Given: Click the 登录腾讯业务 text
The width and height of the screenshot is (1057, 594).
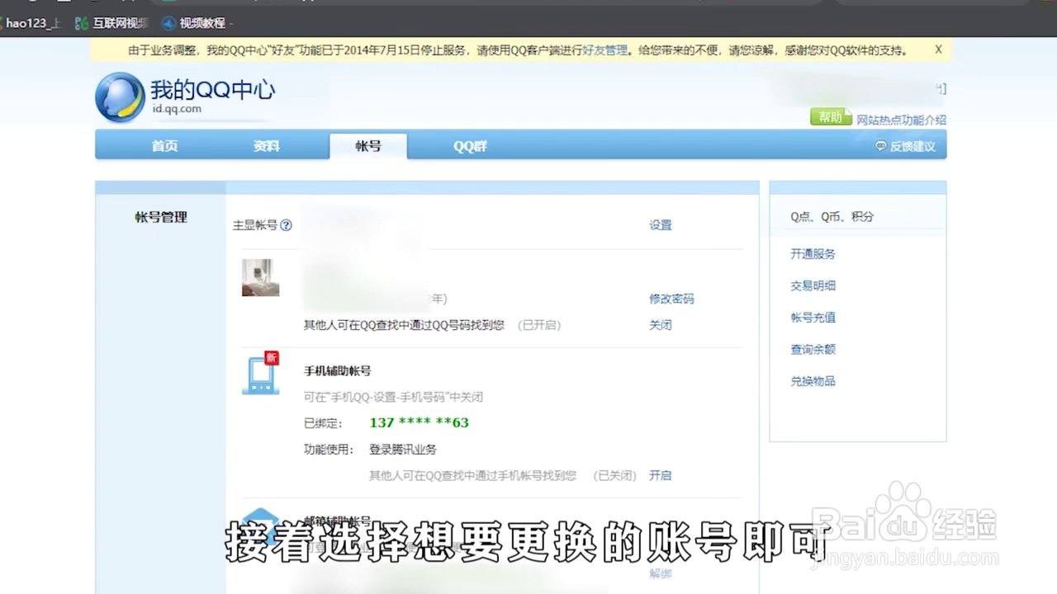Looking at the screenshot, I should pos(403,450).
